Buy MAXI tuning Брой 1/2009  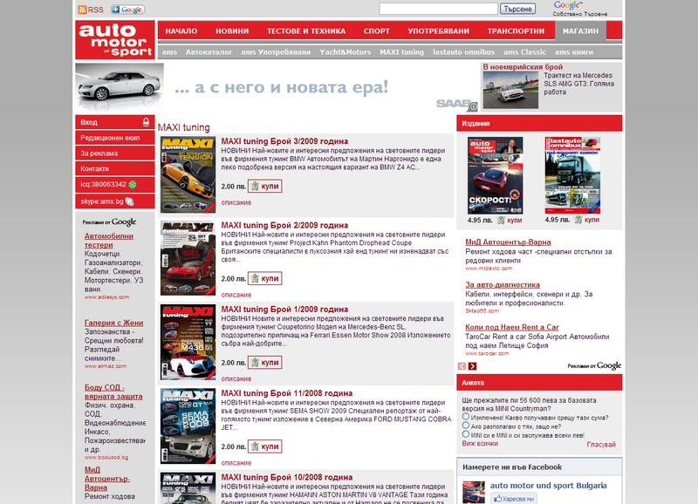[265, 363]
